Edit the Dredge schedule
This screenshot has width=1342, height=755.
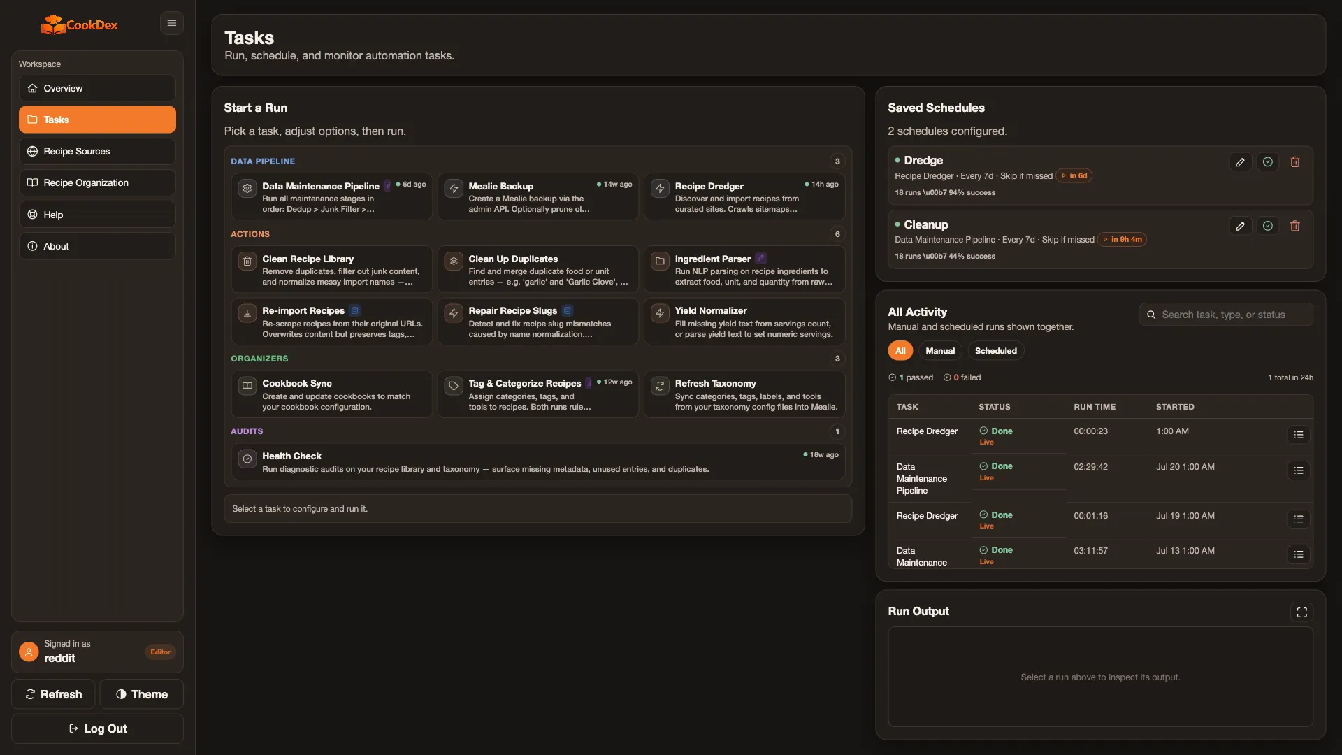pos(1240,162)
